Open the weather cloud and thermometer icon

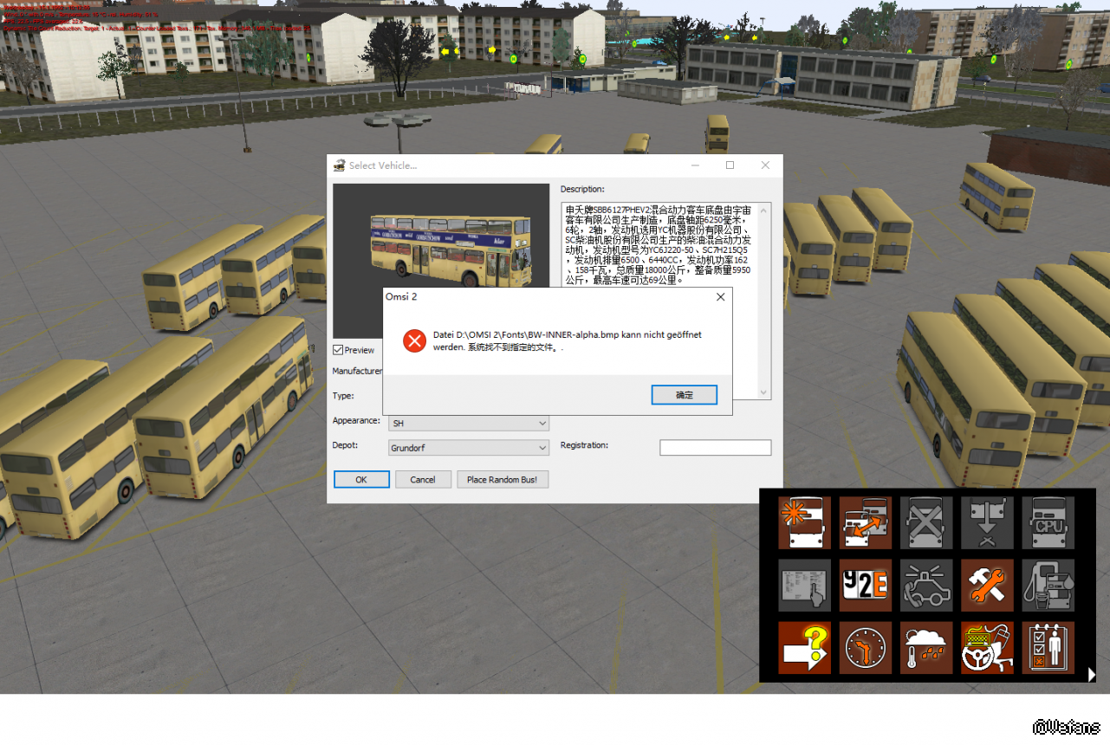[926, 647]
